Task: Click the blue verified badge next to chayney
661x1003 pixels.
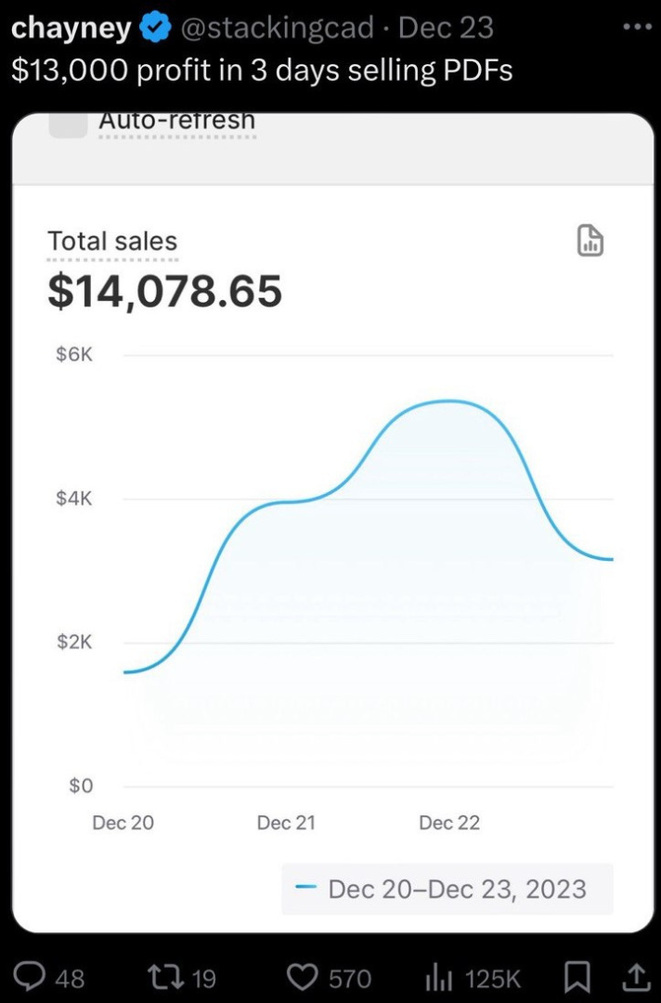Action: (154, 28)
